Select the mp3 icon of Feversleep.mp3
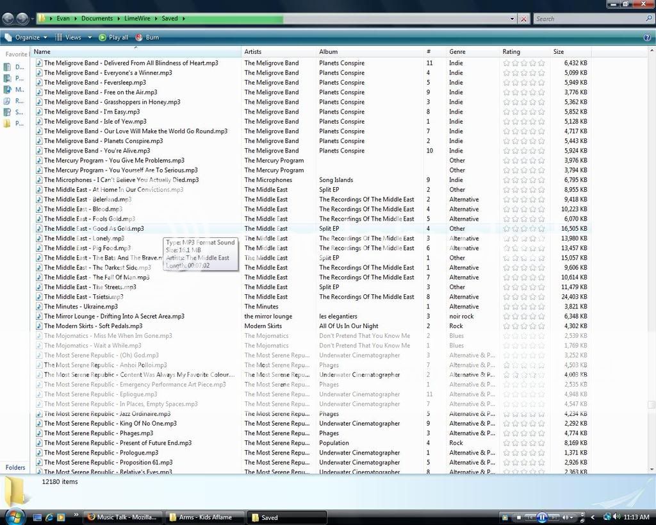This screenshot has height=525, width=656. coord(39,83)
